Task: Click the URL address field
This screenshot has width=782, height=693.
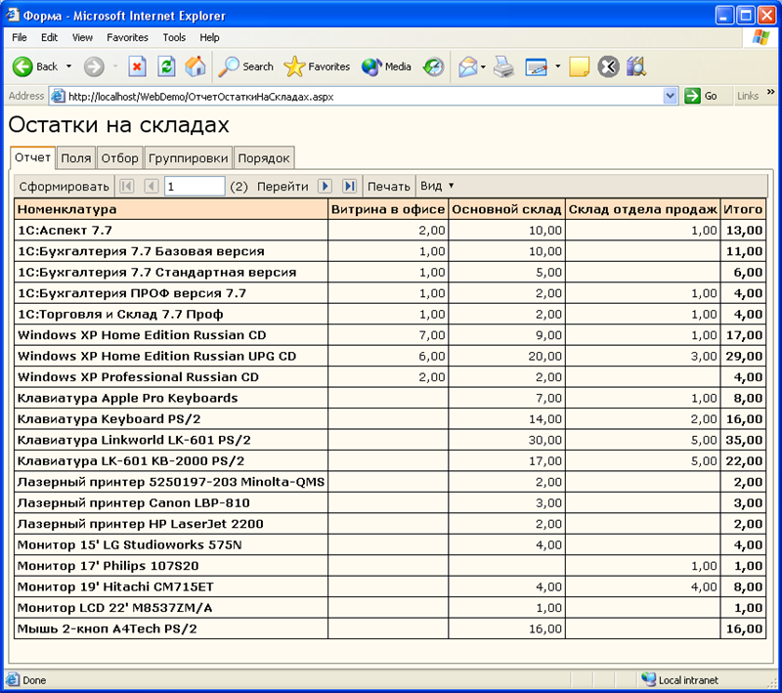Action: click(364, 96)
